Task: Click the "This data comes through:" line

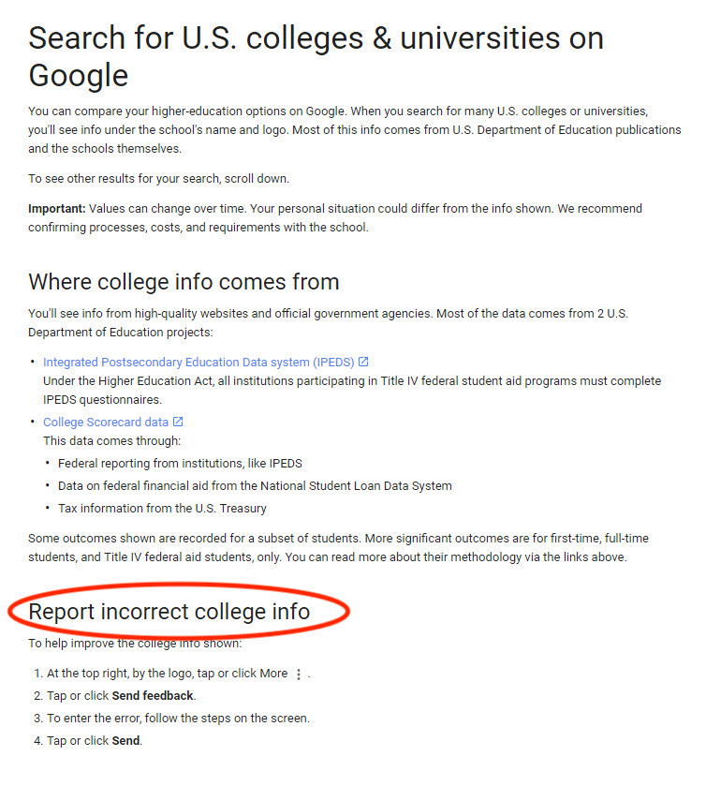Action: [111, 441]
